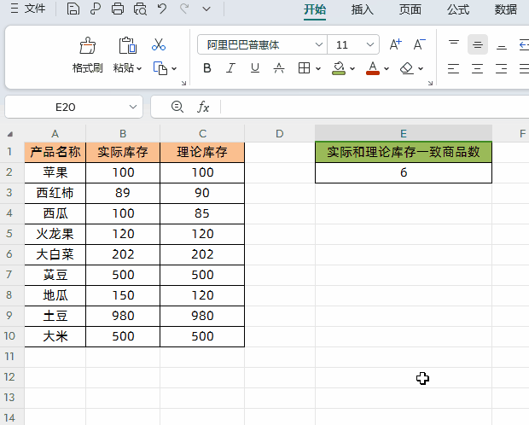Open the Name Box dropdown arrow
The width and height of the screenshot is (529, 425).
coord(133,107)
